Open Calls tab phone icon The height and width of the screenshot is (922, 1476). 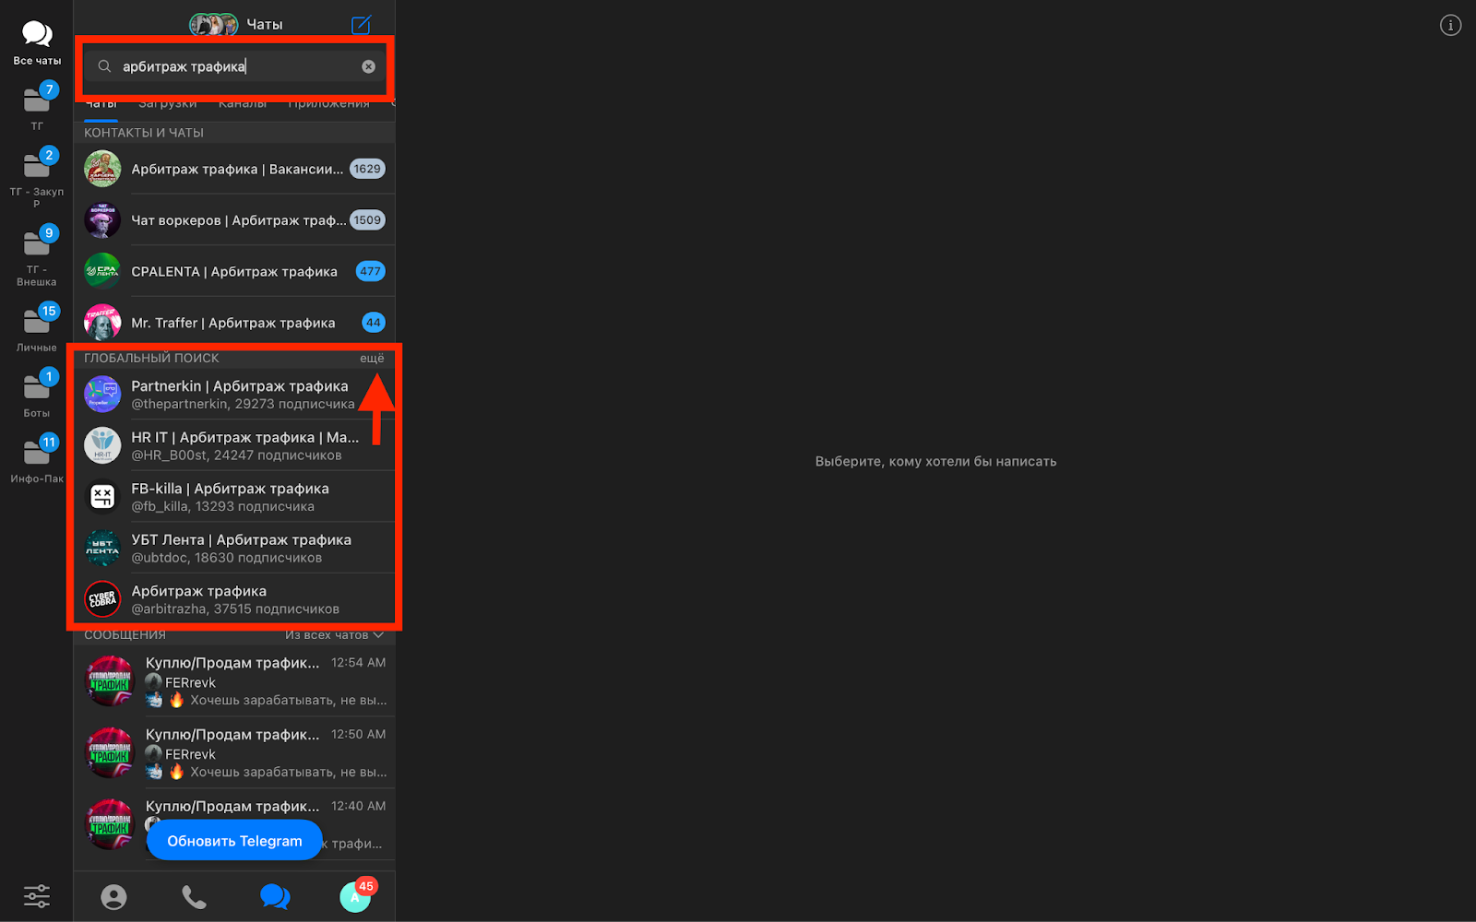pyautogui.click(x=194, y=897)
